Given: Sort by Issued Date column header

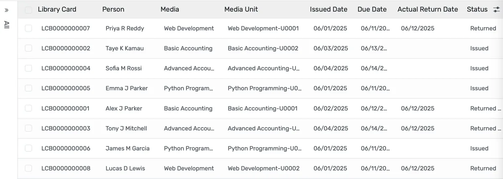Looking at the screenshot, I should click(x=329, y=9).
